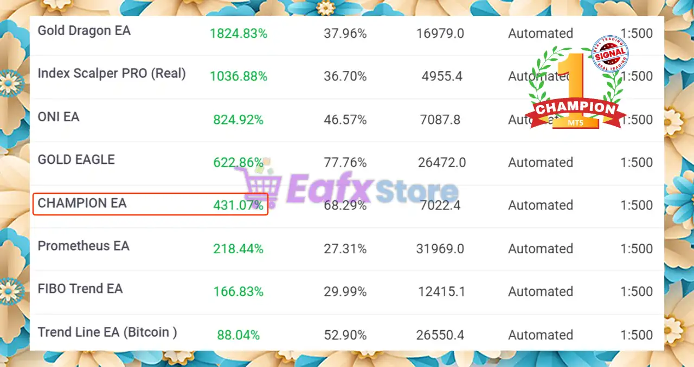Image resolution: width=694 pixels, height=367 pixels.
Task: Click Automated label in Gold Dragon row
Action: pos(541,34)
